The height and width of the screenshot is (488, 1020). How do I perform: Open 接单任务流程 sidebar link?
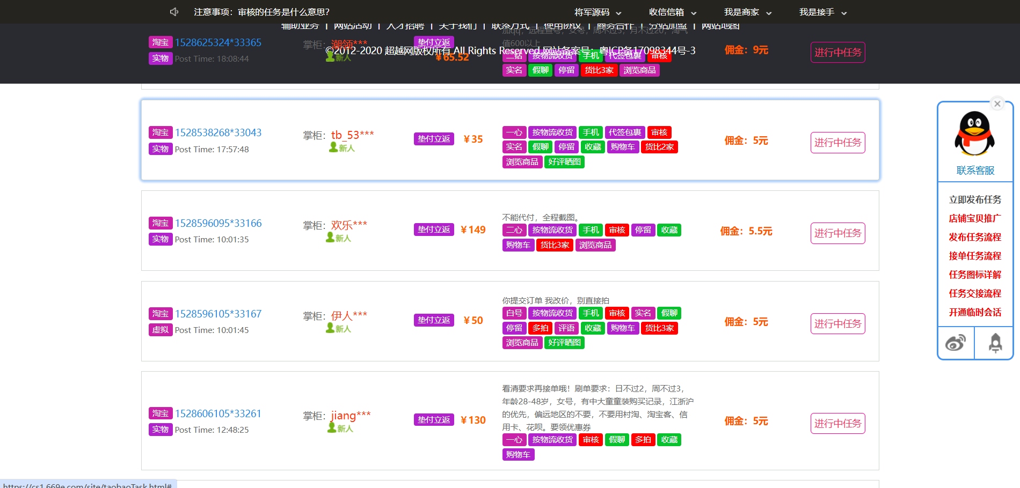coord(975,256)
